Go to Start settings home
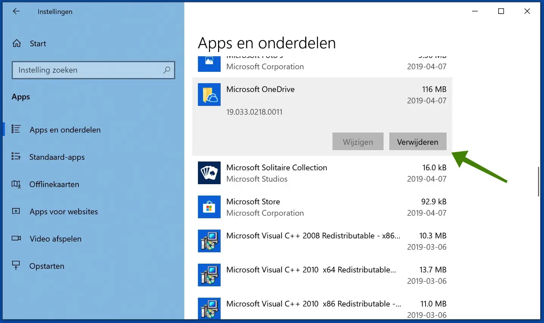 coord(38,43)
